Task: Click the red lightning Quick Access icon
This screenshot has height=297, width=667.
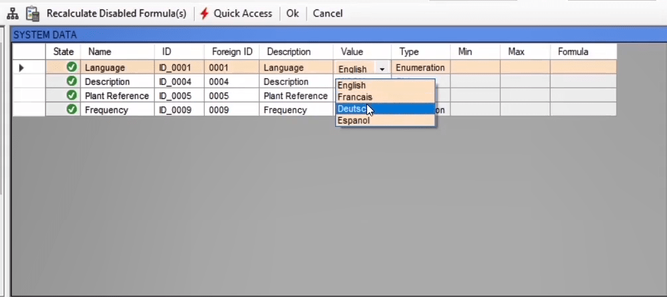Action: pyautogui.click(x=205, y=13)
